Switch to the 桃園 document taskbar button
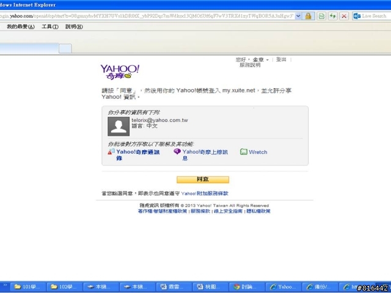Image resolution: width=391 pixels, height=293 pixels. click(x=210, y=287)
